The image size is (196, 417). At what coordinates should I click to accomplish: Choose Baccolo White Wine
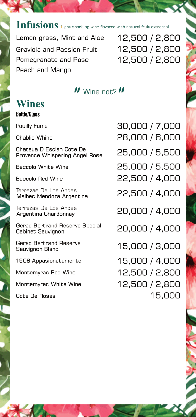[42, 167]
